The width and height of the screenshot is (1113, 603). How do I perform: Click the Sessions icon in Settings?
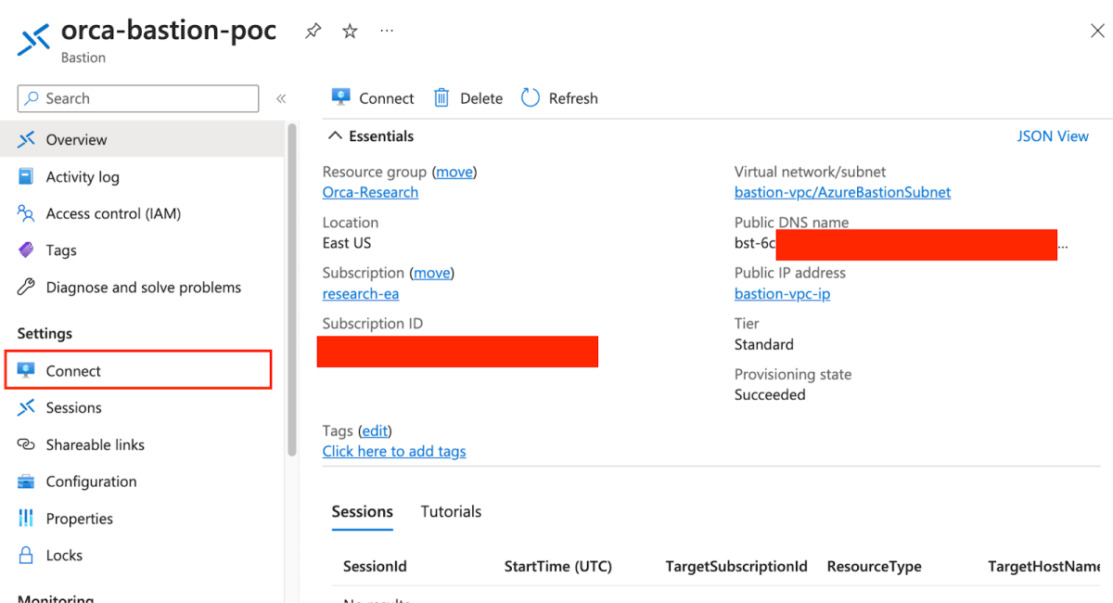point(26,408)
